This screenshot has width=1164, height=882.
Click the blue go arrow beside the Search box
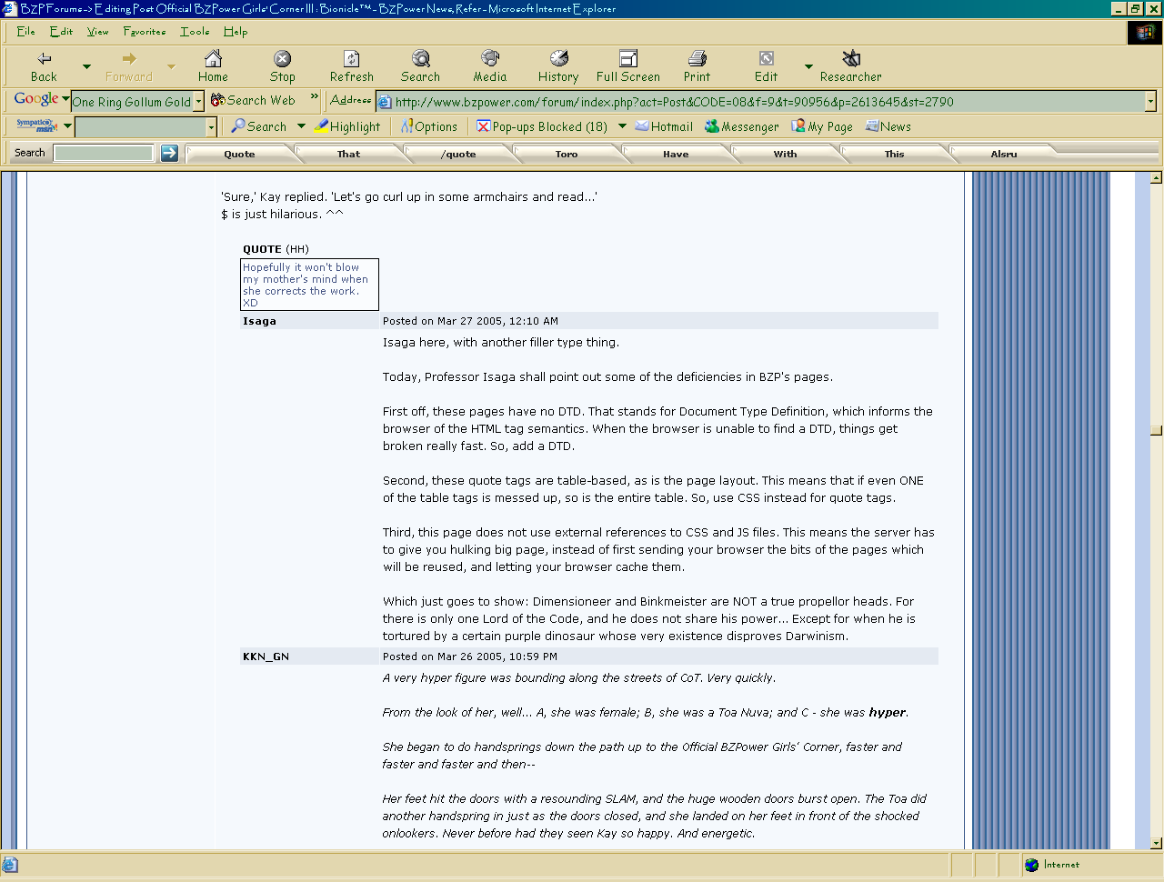(x=169, y=153)
